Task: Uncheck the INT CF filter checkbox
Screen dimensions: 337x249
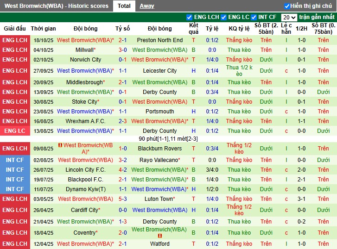Action: point(254,17)
